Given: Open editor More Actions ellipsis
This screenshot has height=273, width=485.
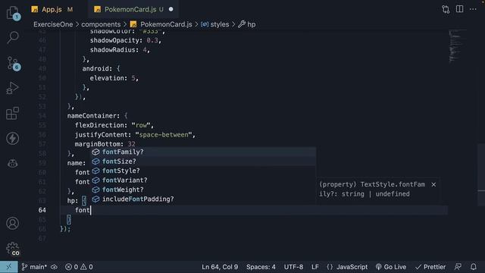Looking at the screenshot, I should [x=473, y=9].
